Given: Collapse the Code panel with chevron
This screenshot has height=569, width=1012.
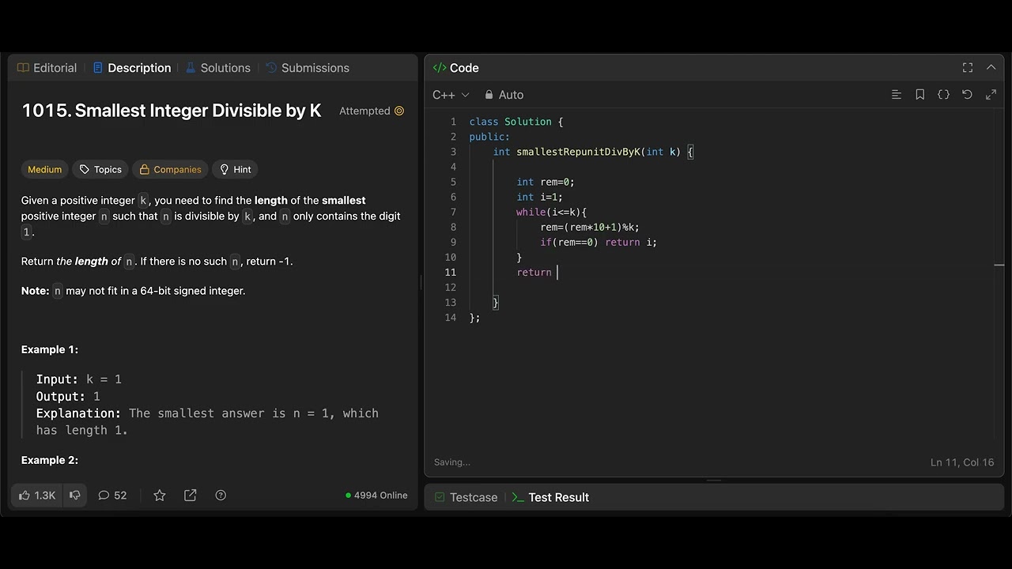Looking at the screenshot, I should pyautogui.click(x=991, y=68).
